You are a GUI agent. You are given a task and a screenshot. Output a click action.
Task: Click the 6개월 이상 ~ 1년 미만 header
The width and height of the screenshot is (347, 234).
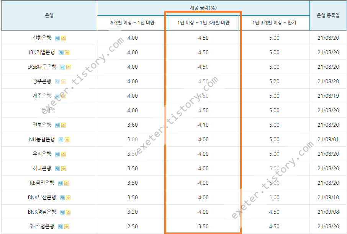click(133, 23)
